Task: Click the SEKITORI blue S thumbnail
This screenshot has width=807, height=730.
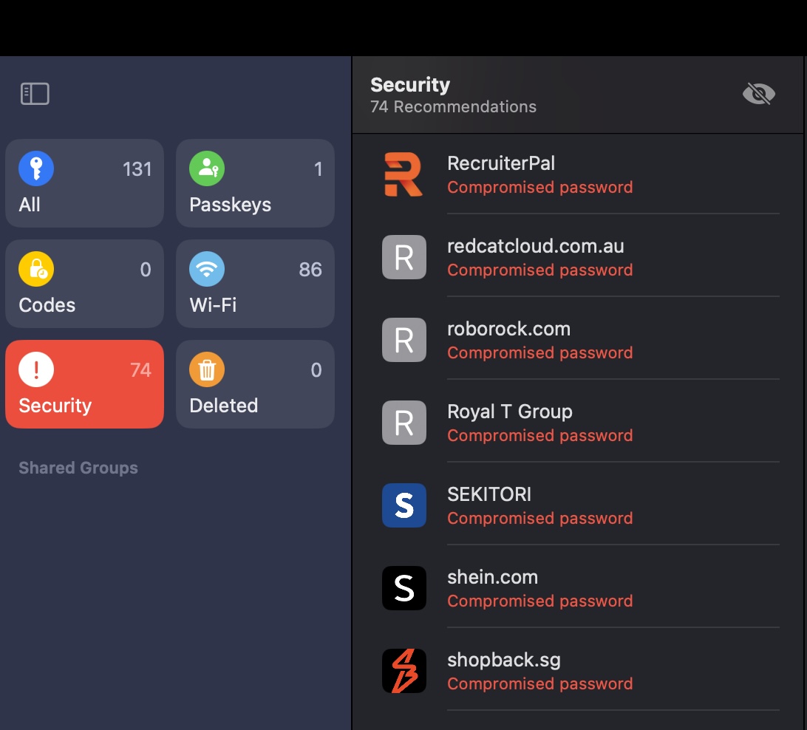Action: click(x=403, y=505)
